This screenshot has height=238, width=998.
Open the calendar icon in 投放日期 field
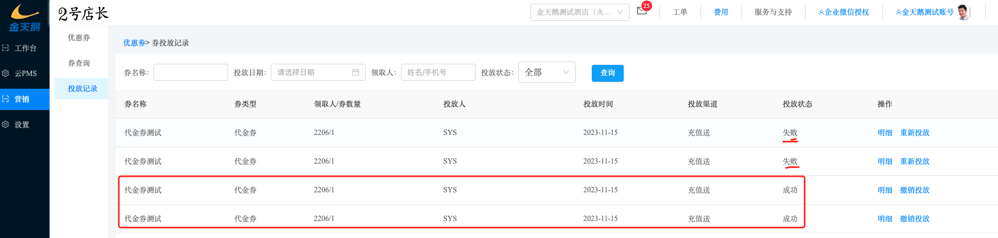pos(356,72)
